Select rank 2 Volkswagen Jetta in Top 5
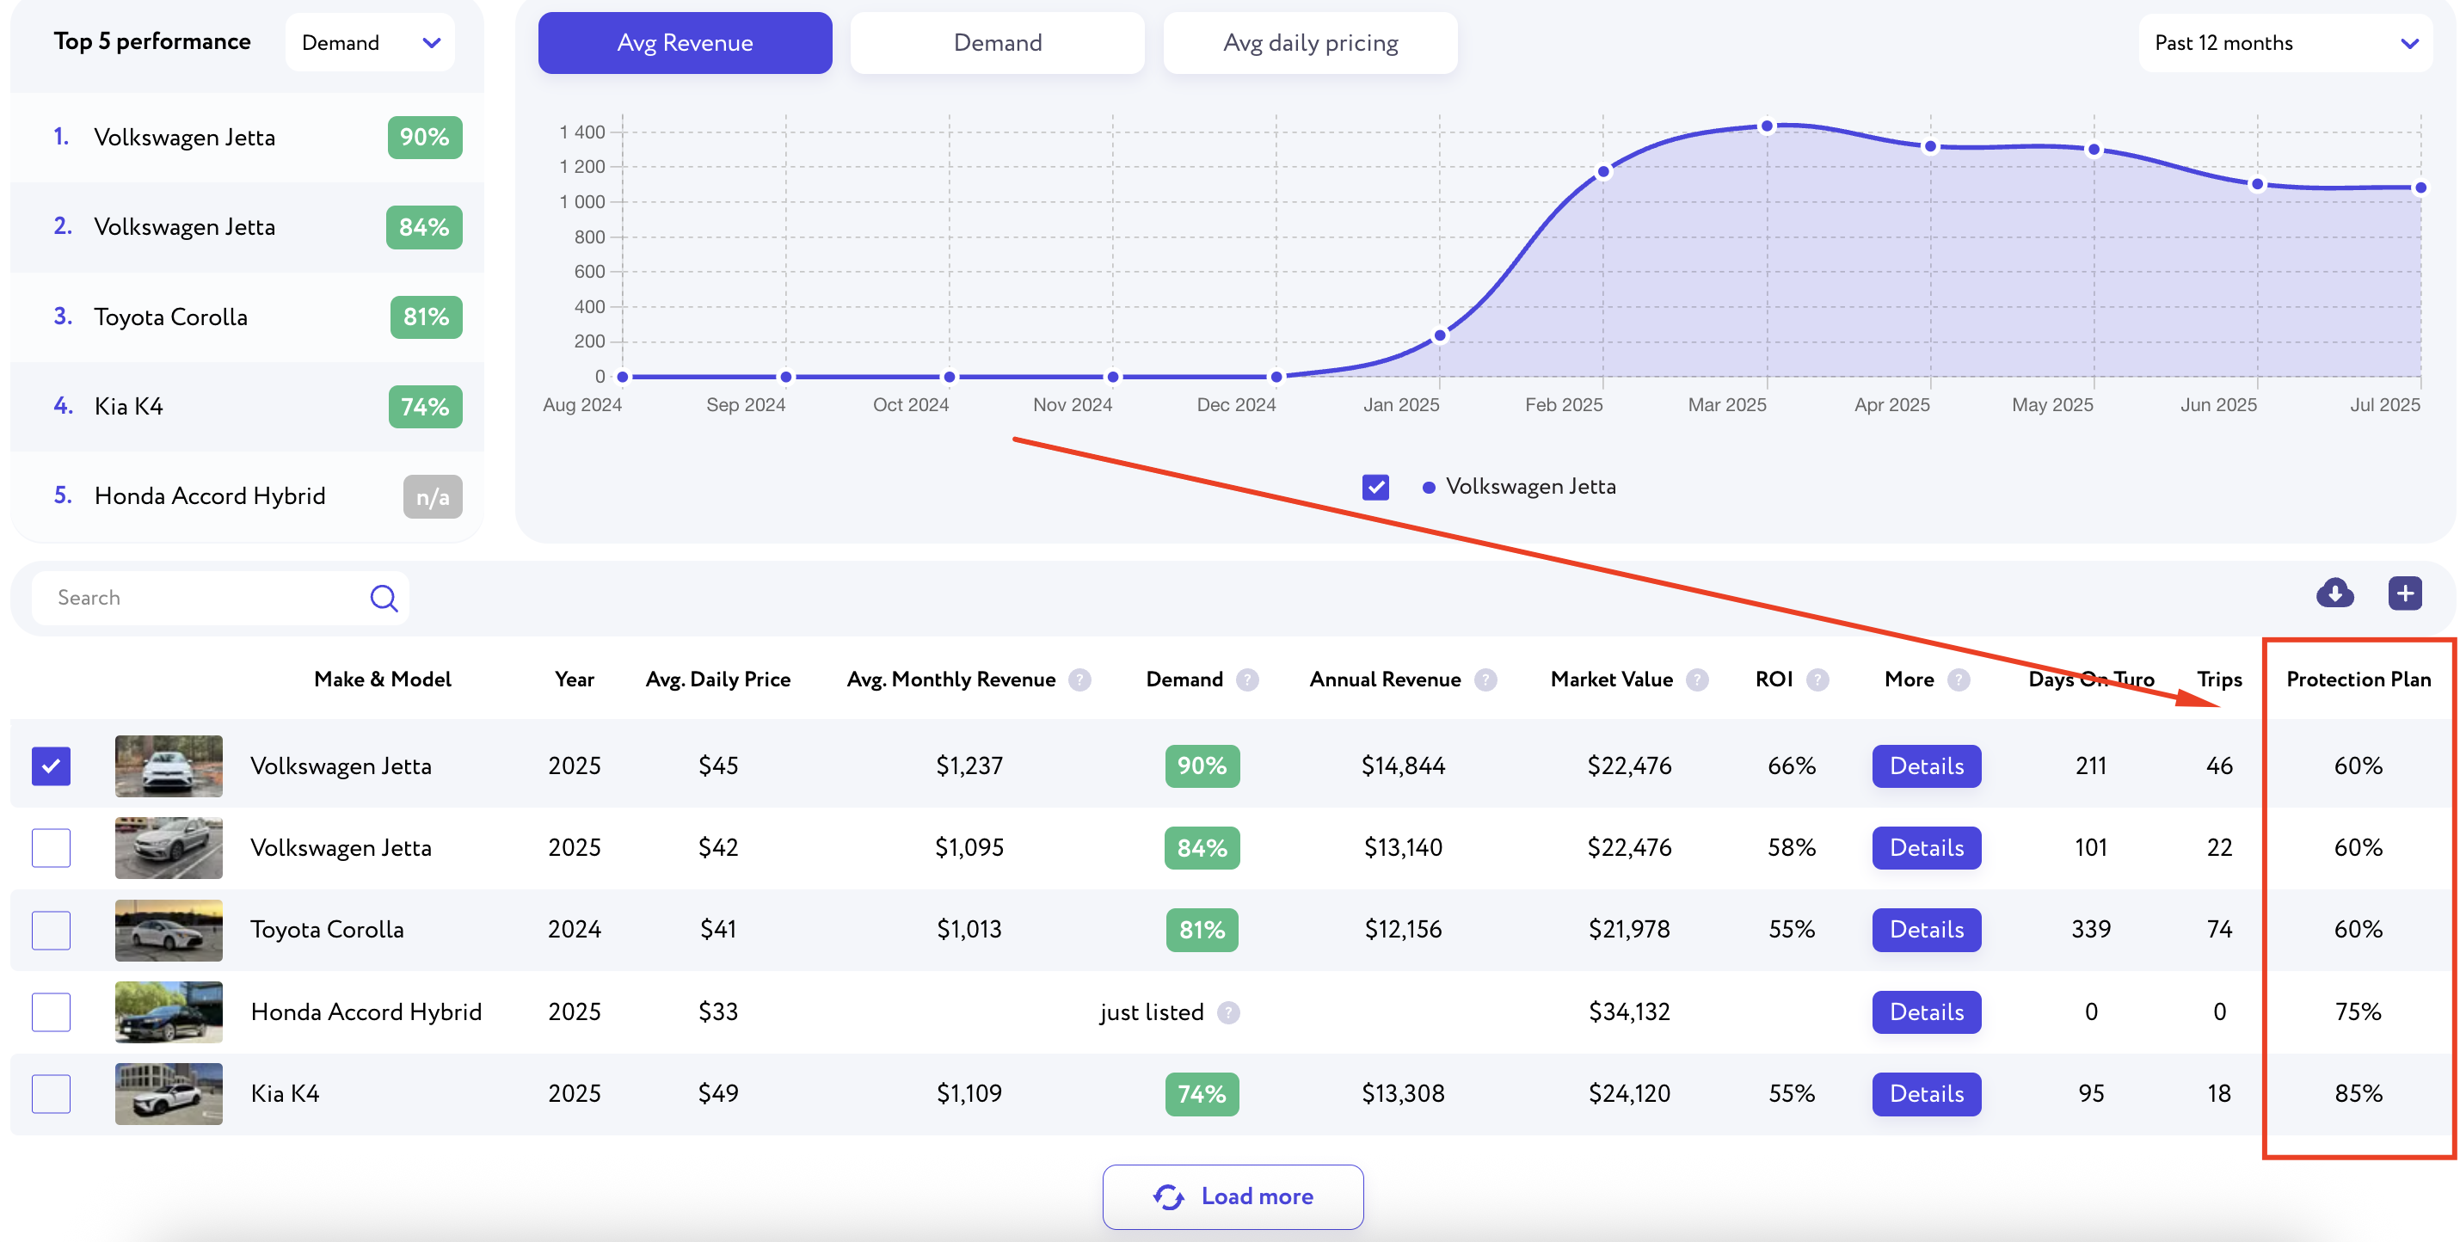The image size is (2460, 1242). coord(246,227)
